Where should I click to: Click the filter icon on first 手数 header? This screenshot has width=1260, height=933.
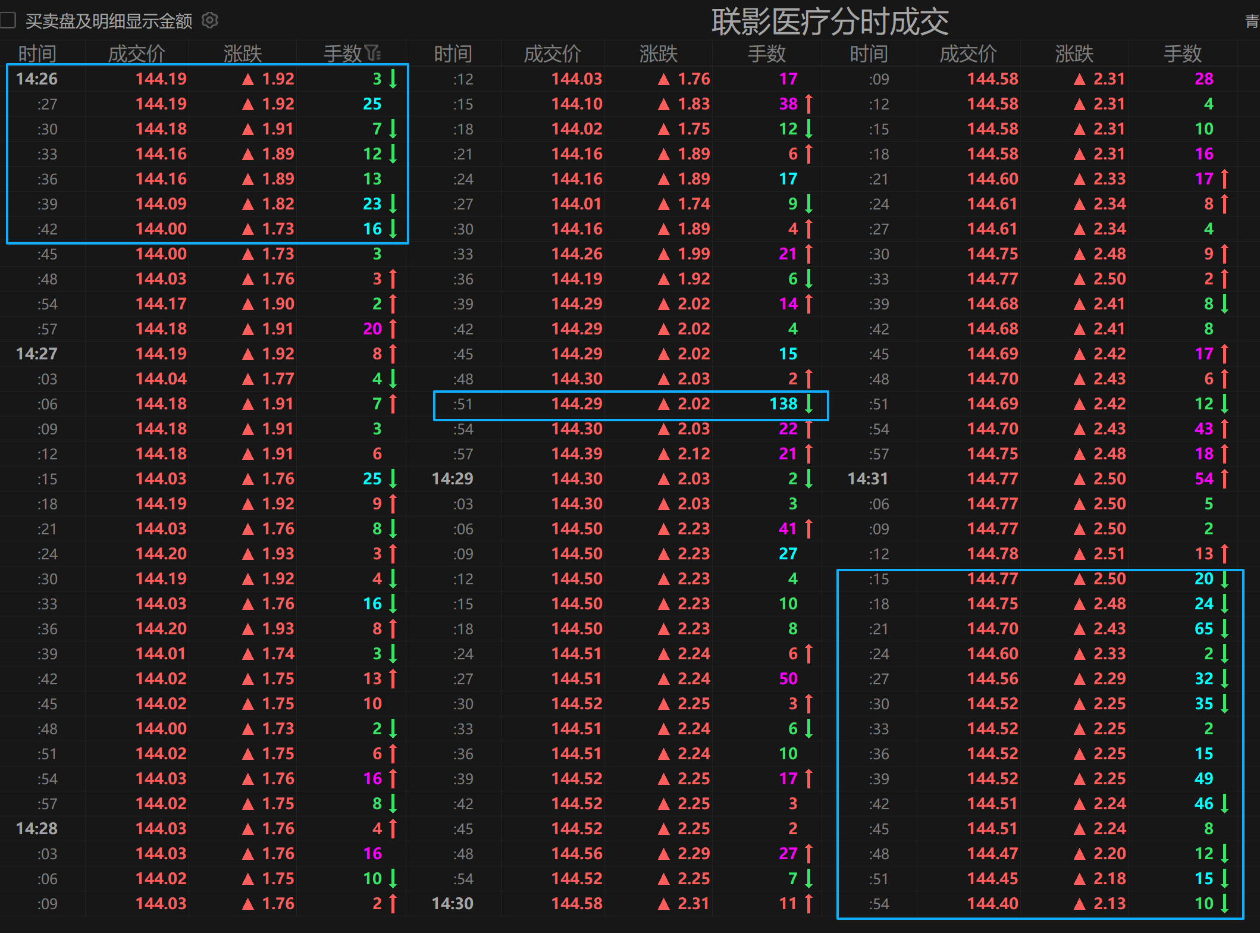pos(373,54)
